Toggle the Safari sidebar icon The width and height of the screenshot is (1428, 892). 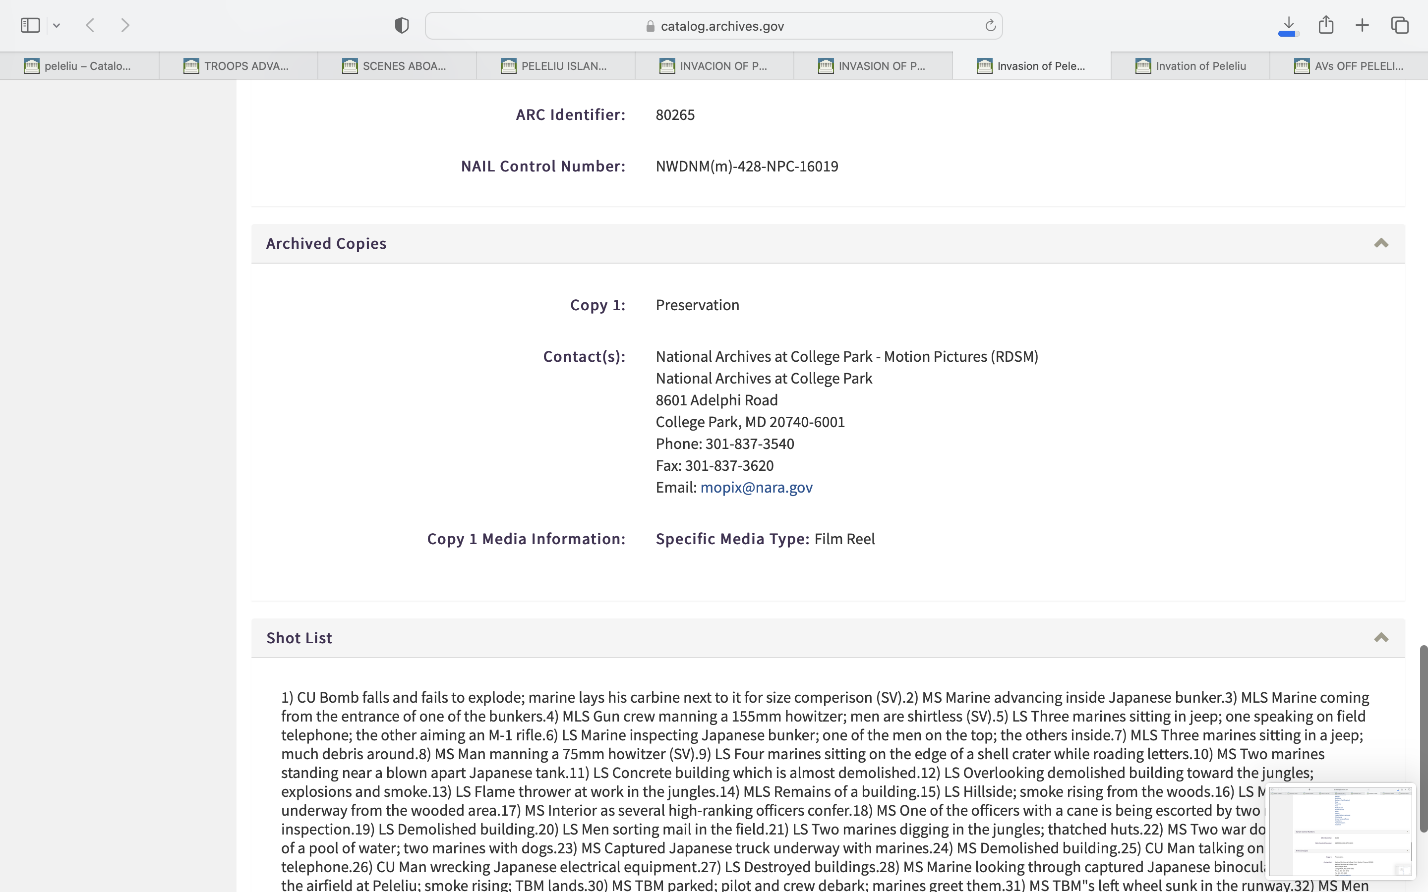click(30, 25)
